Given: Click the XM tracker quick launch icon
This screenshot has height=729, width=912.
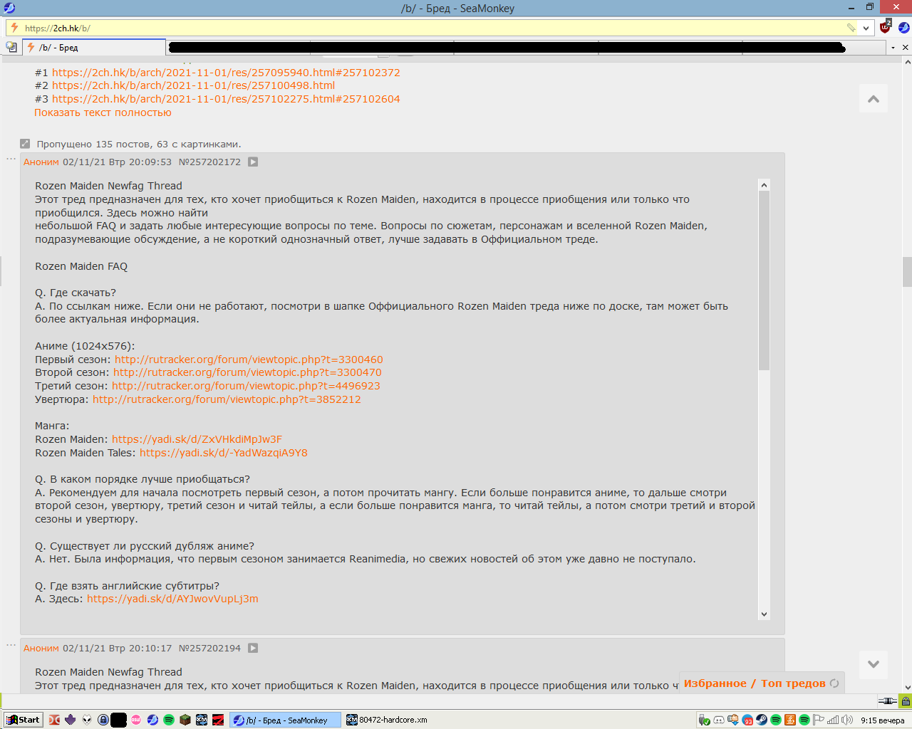Looking at the screenshot, I should [202, 720].
